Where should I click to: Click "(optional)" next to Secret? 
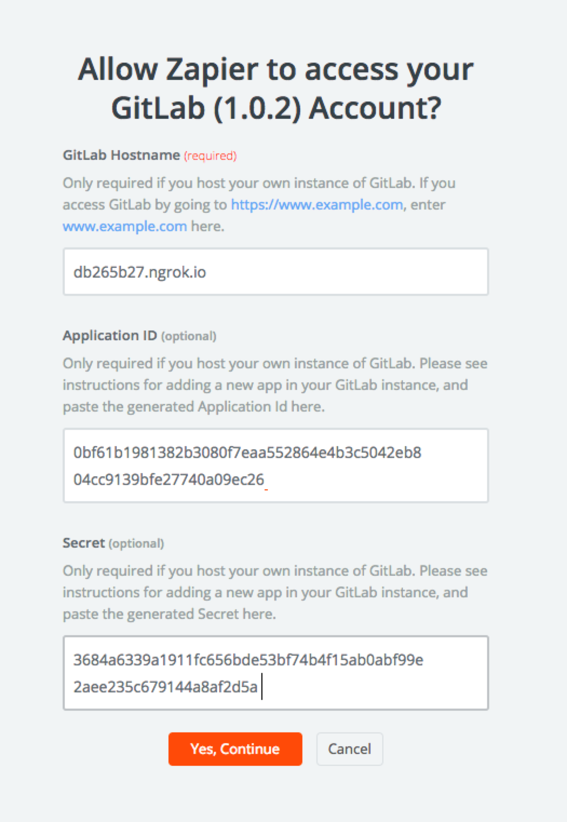[136, 543]
